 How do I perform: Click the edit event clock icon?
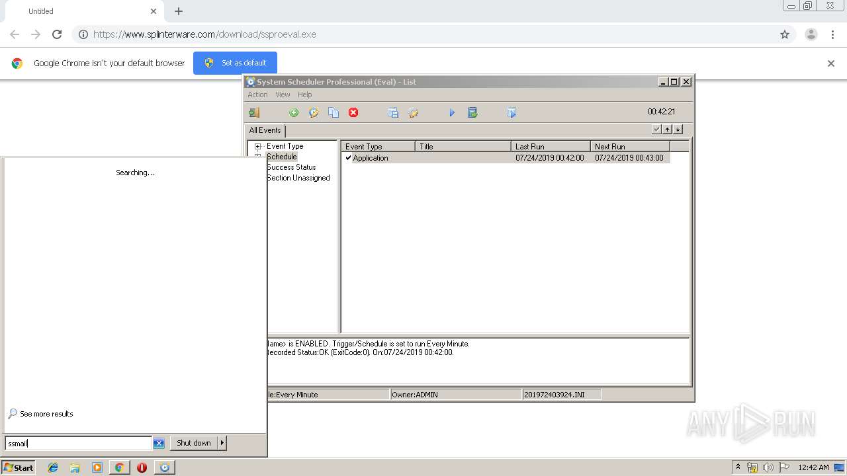click(314, 112)
